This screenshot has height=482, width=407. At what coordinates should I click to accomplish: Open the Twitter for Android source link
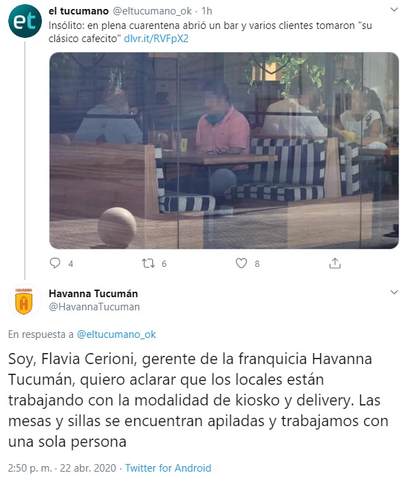tap(168, 468)
